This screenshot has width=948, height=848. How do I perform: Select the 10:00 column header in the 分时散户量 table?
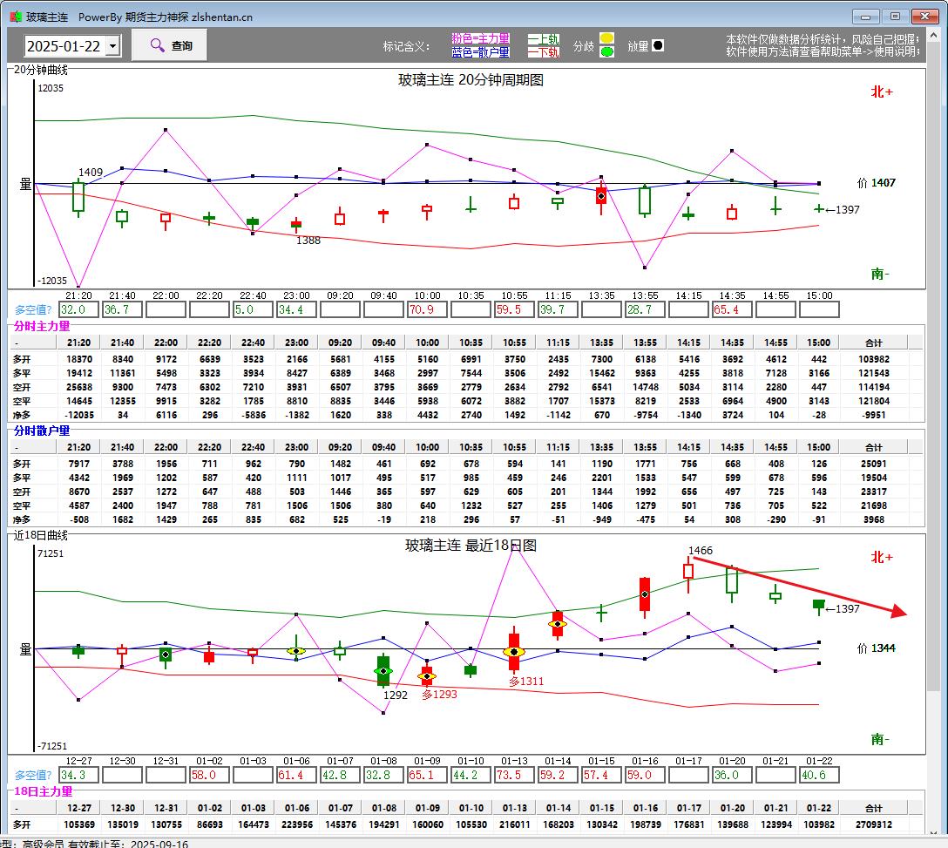click(427, 447)
